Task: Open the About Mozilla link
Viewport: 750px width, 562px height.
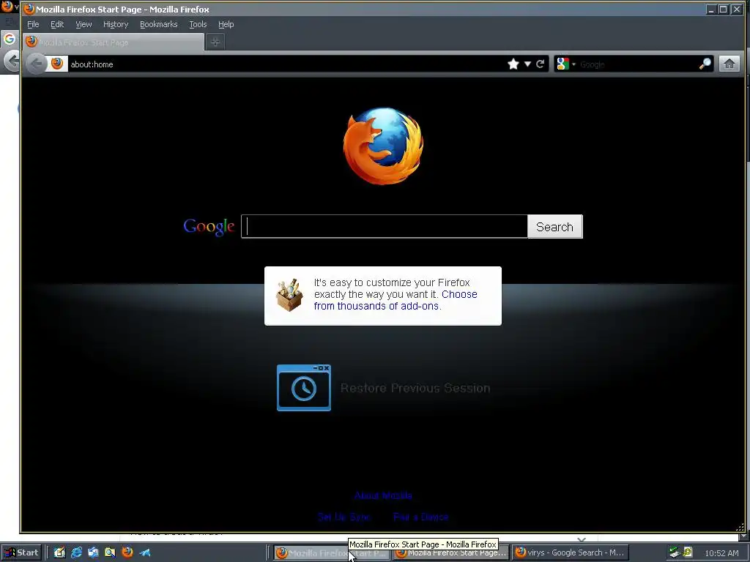Action: coord(383,495)
